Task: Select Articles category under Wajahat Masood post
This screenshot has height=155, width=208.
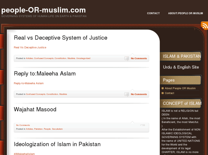Action: [29, 129]
